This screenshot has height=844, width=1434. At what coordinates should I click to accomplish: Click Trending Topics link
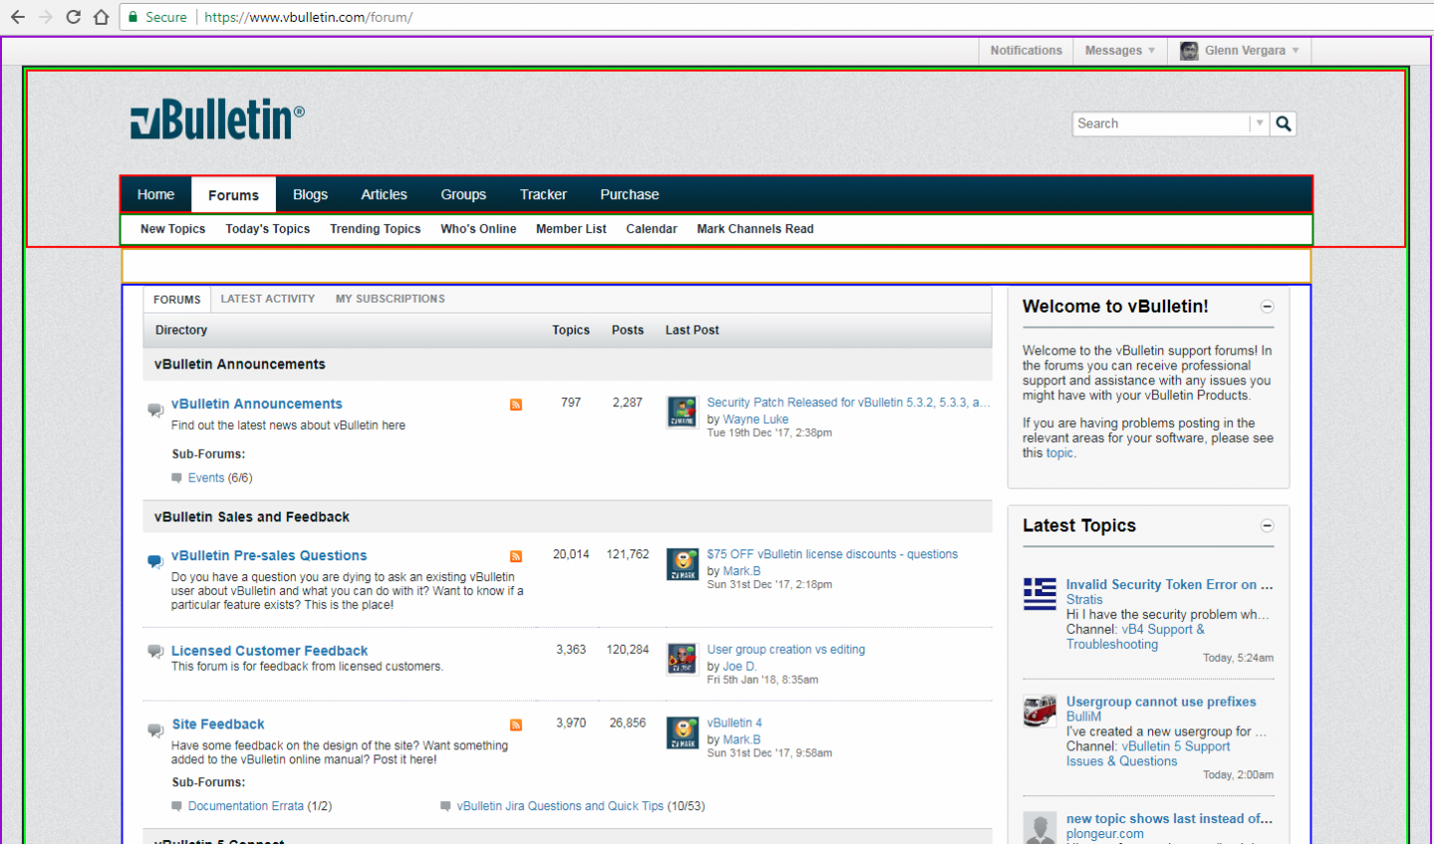[x=375, y=229]
